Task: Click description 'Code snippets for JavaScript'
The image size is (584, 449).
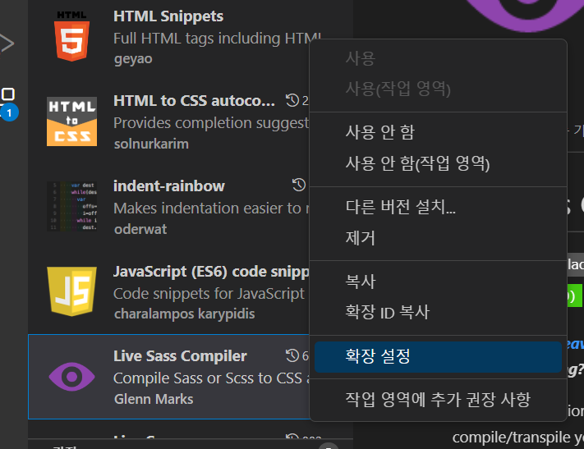Action: [209, 294]
